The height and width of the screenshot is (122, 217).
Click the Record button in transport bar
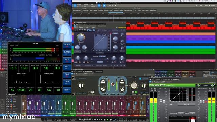coord(111,120)
